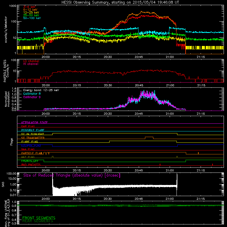Click the '1.4' y-axis value in modulation plot
The height and width of the screenshot is (227, 227).
[14, 88]
